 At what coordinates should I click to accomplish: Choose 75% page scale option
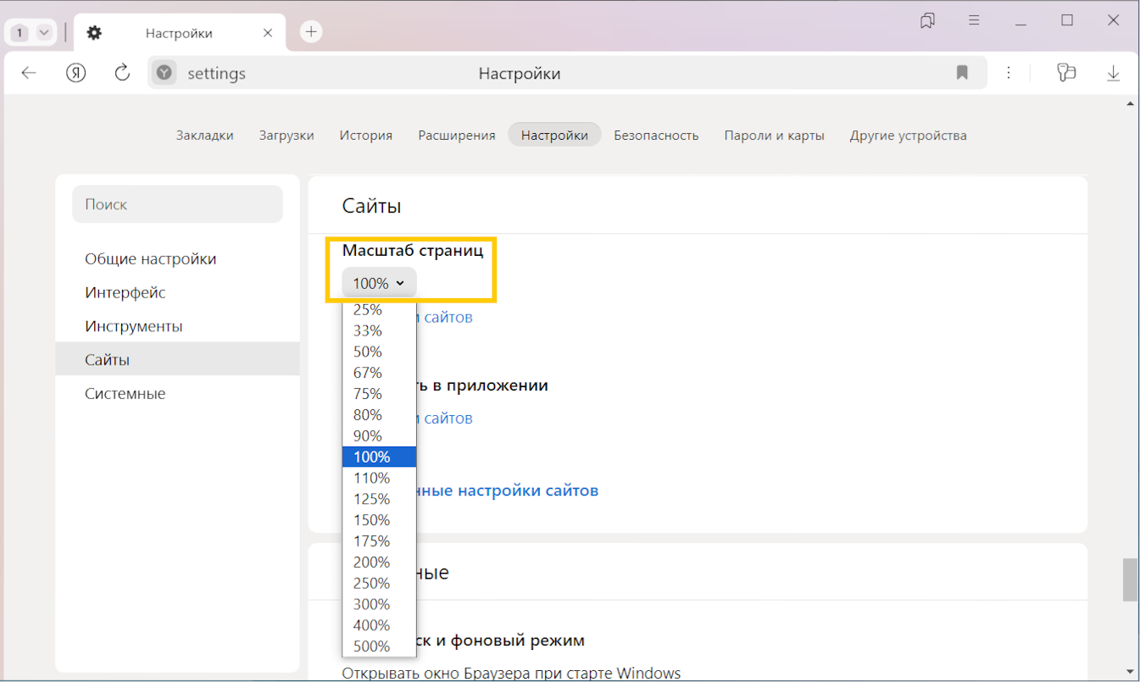368,394
